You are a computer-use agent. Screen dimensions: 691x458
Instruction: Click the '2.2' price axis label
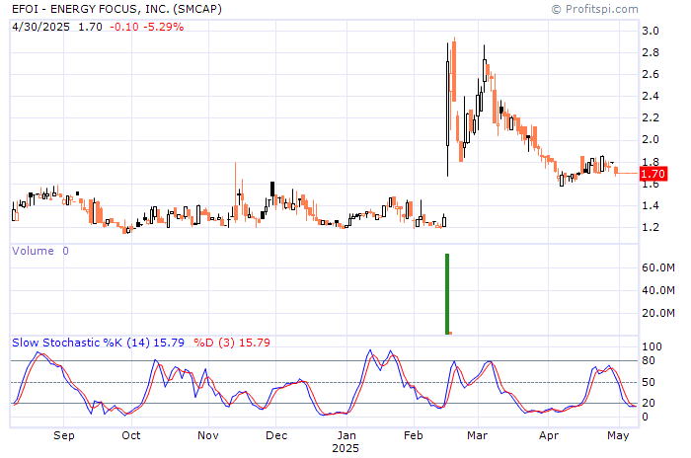tap(651, 117)
